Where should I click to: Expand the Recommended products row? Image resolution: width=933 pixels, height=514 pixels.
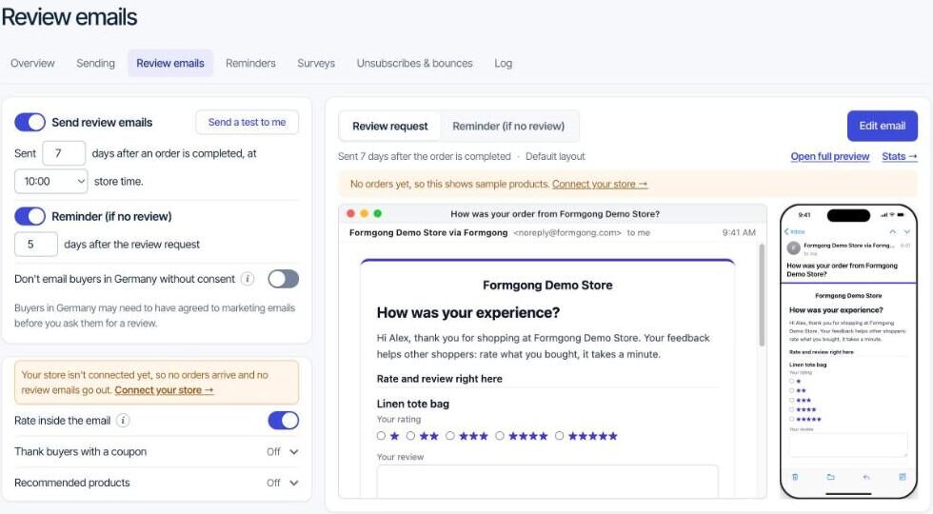click(x=156, y=483)
